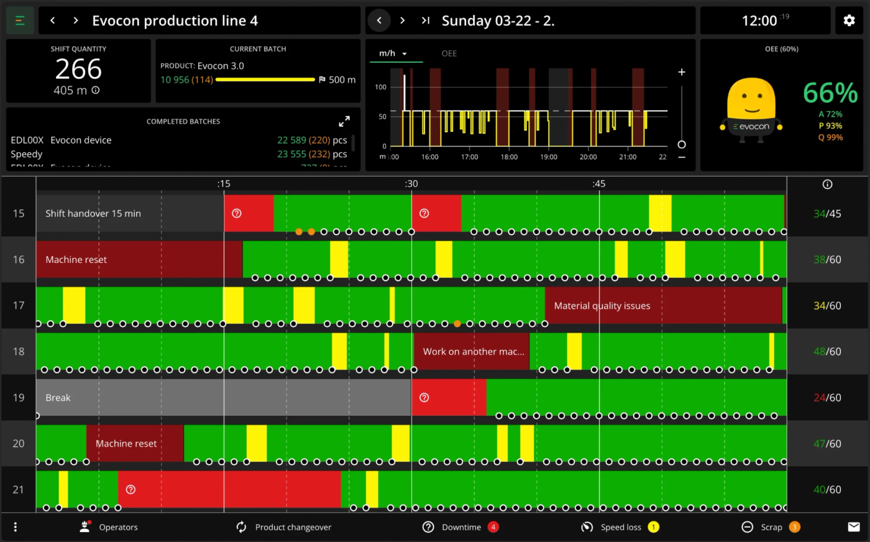Click the current batch progress bar
This screenshot has height=542, width=870.
(x=265, y=80)
